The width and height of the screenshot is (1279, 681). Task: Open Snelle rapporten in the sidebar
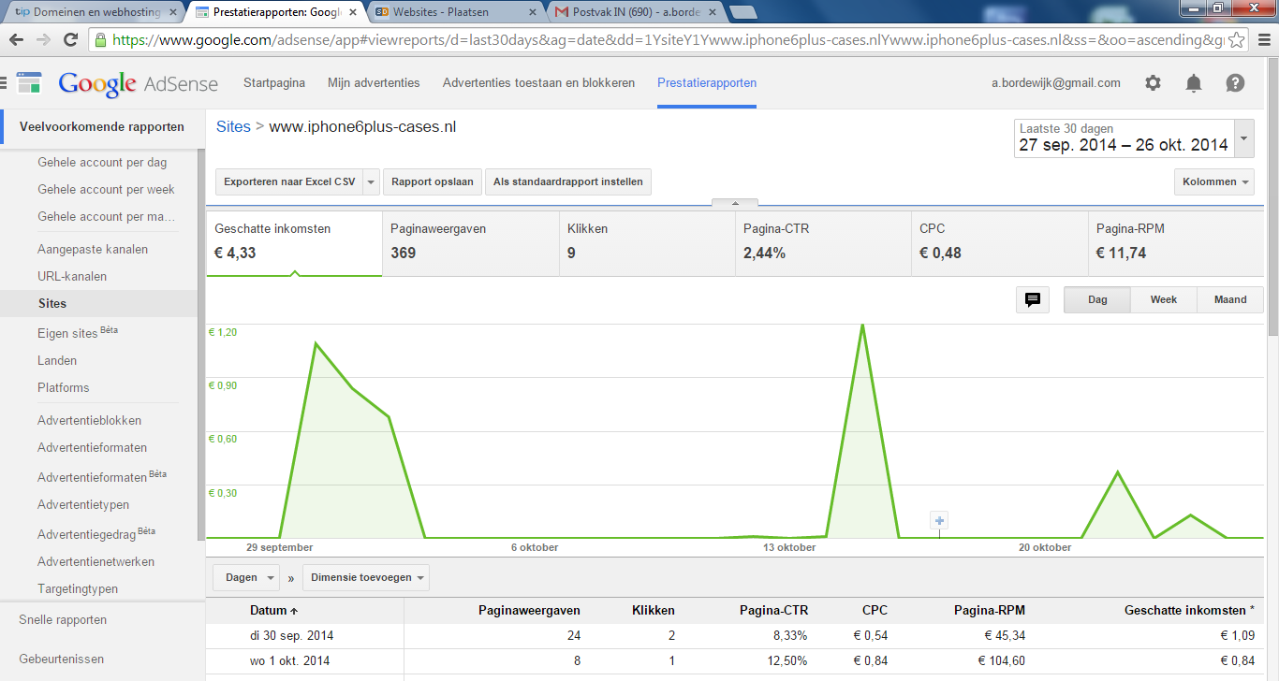(x=63, y=619)
